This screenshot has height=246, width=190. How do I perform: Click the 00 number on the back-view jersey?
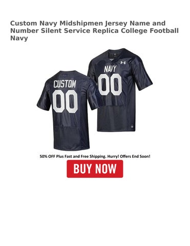pyautogui.click(x=65, y=101)
